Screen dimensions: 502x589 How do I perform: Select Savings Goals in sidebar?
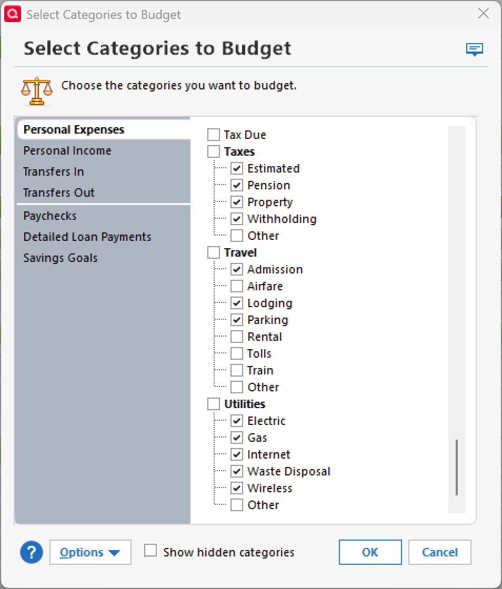point(61,258)
